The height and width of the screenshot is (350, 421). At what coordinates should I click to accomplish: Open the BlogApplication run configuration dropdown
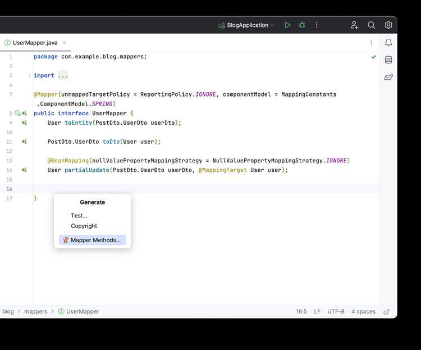pyautogui.click(x=246, y=25)
